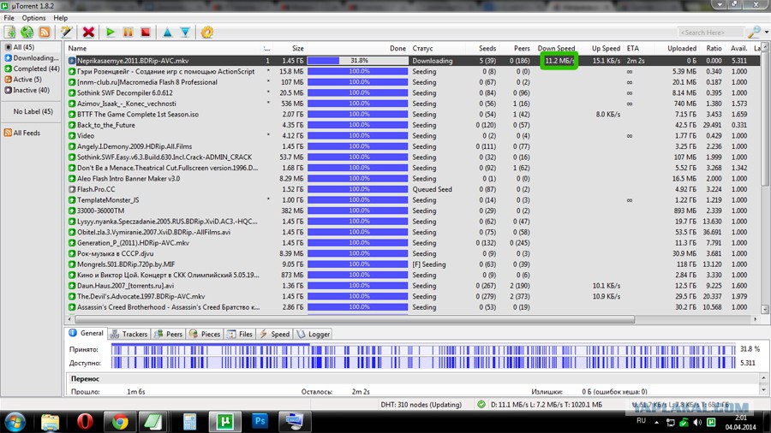Open Windows Start button
The width and height of the screenshot is (771, 433).
[15, 422]
